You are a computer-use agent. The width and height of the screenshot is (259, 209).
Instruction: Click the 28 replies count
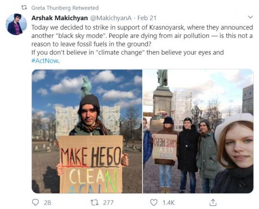[x=47, y=203]
